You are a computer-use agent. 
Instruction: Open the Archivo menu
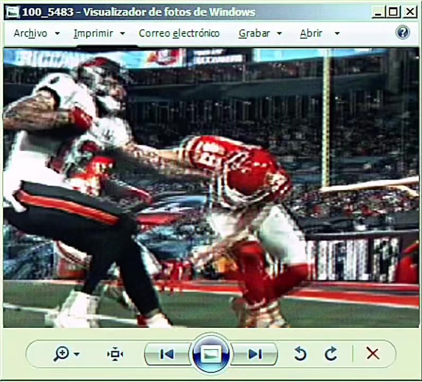tap(30, 33)
